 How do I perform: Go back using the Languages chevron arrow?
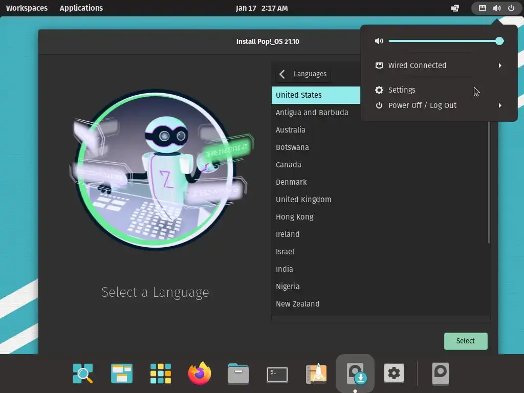(282, 74)
